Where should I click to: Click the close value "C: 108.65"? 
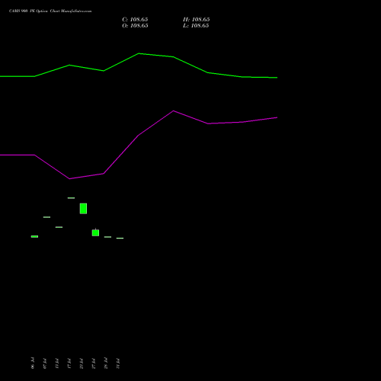135,20
